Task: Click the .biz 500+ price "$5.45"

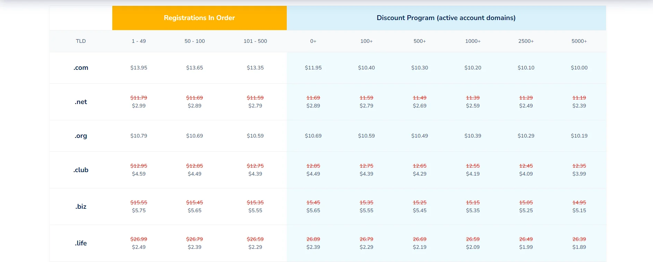Action: tap(420, 210)
